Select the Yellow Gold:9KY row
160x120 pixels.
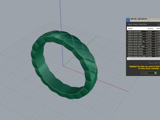point(143,32)
